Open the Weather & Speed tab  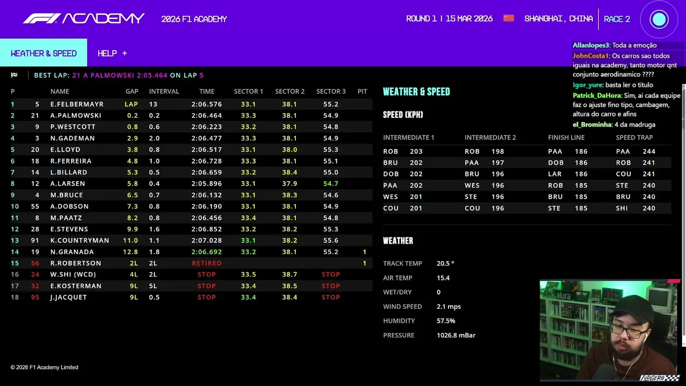(43, 53)
